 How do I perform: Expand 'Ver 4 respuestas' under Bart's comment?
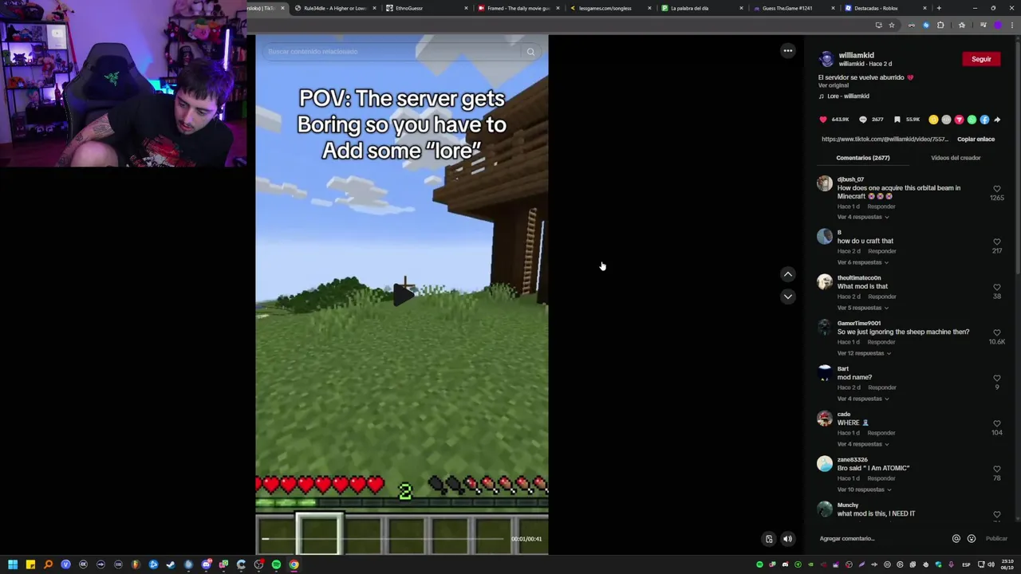tap(862, 399)
